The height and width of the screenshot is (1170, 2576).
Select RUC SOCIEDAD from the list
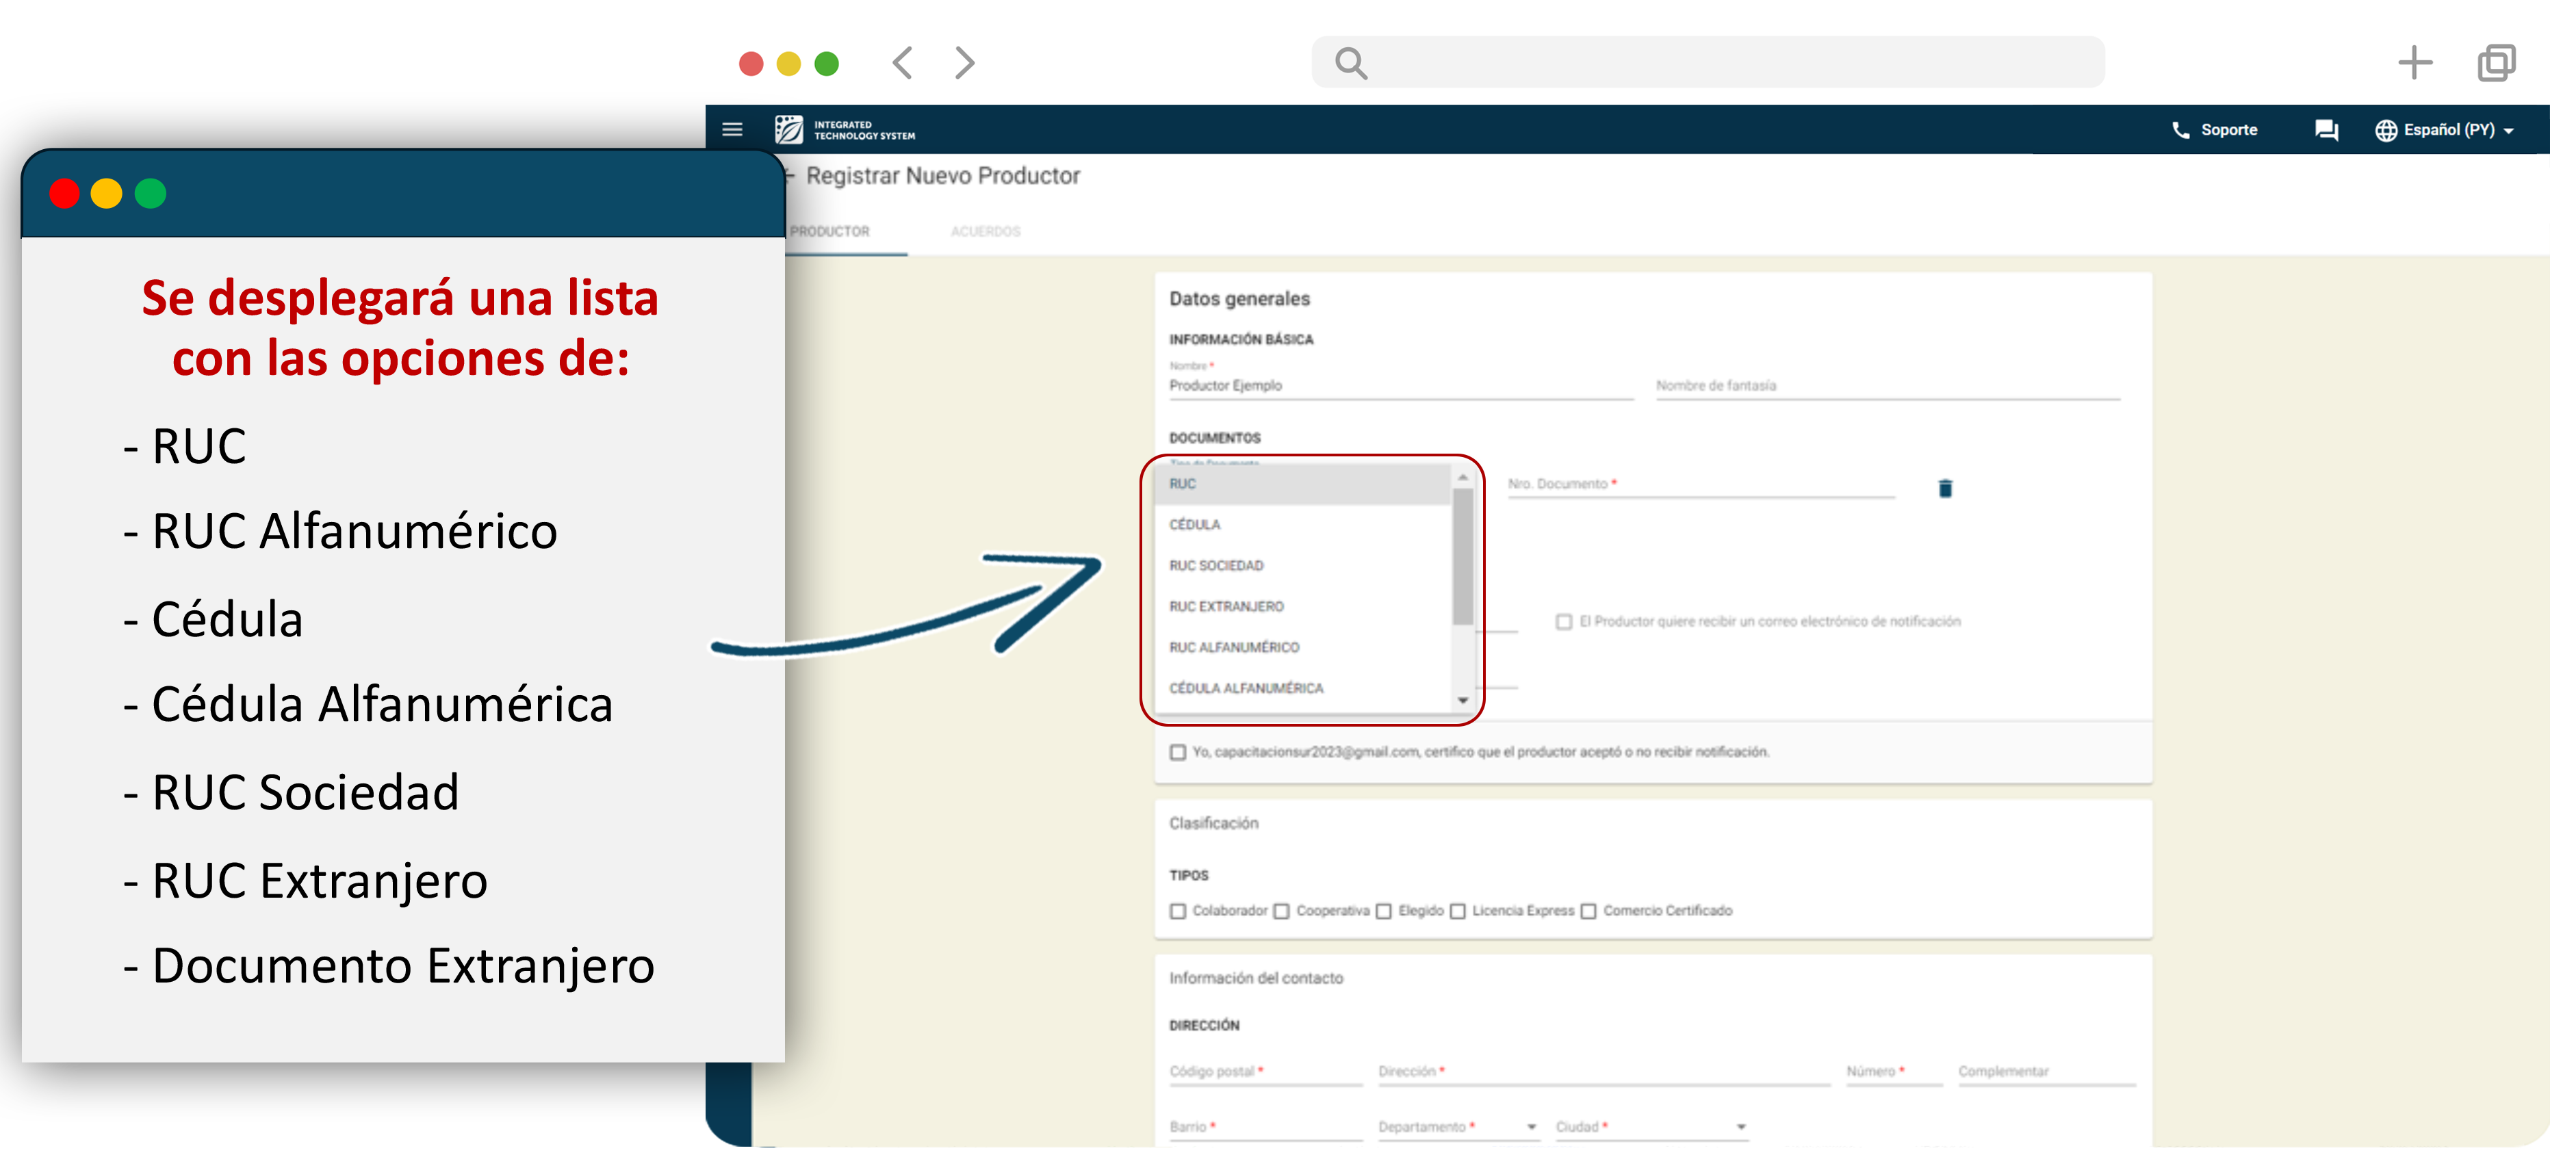[x=1216, y=566]
